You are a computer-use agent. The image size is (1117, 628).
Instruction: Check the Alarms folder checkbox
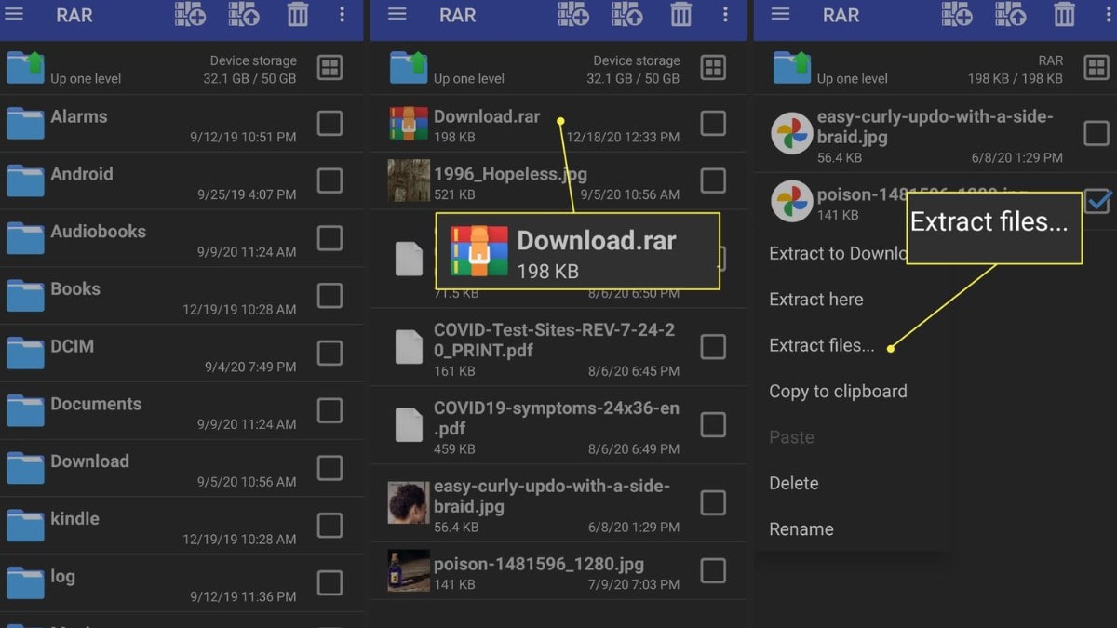(330, 123)
